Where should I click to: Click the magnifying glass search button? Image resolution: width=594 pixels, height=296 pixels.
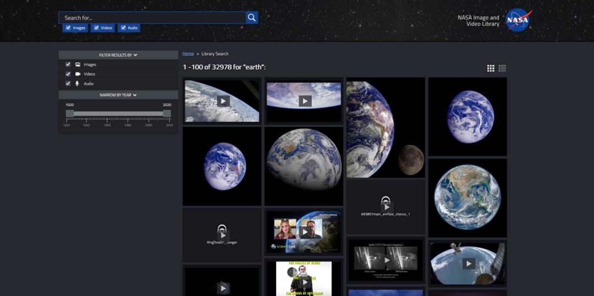click(252, 18)
